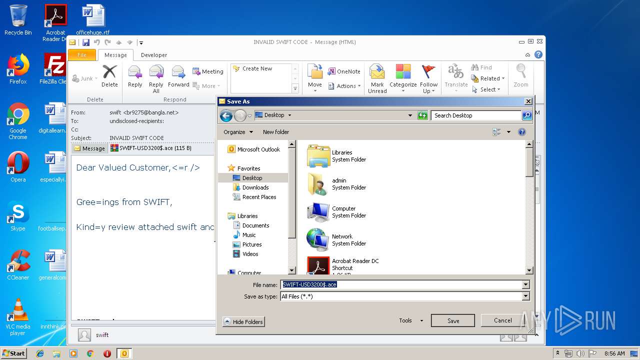Click the SWIFT-USD3200$.ace attachment

pyautogui.click(x=151, y=148)
